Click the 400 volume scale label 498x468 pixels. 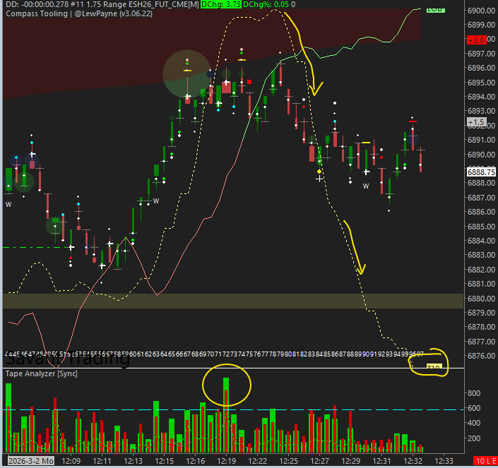click(474, 423)
